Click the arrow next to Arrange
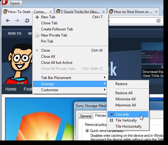The height and width of the screenshot is (145, 168). pos(105,84)
